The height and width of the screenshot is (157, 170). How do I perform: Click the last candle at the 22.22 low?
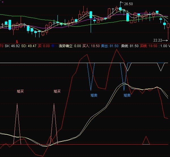168,26
